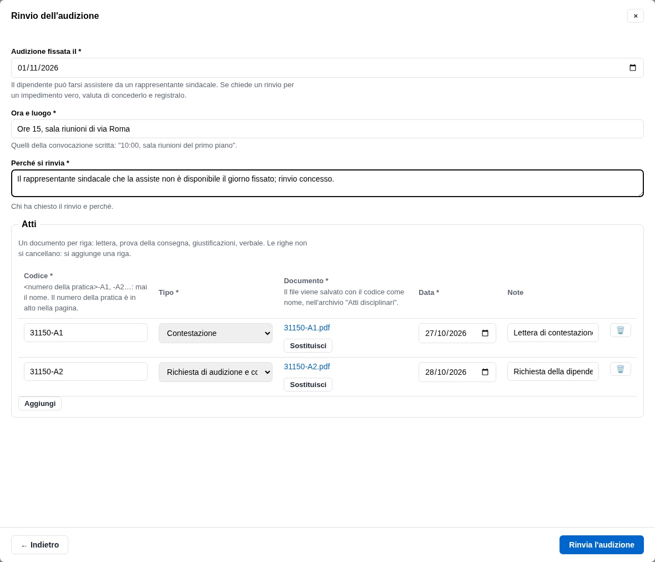
Task: Delete row 31150-A1 with trash icon
Action: pos(620,330)
